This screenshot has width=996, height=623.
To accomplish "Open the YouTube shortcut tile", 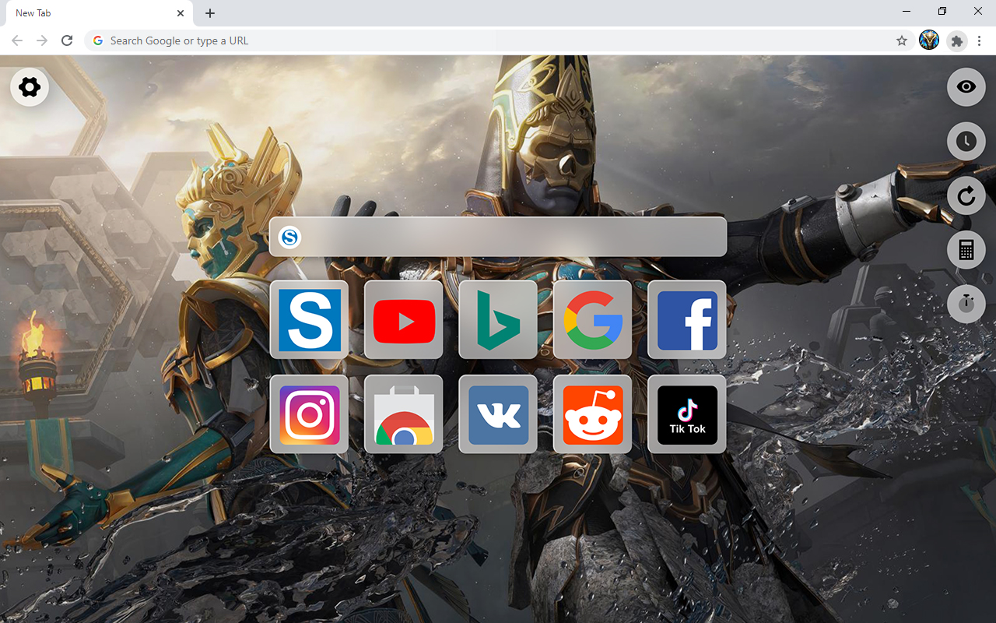I will click(x=404, y=319).
